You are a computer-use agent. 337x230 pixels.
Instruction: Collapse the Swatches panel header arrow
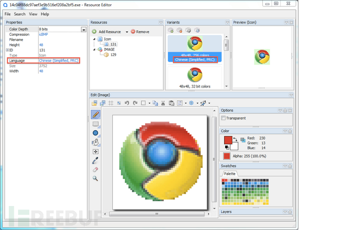tap(285, 166)
